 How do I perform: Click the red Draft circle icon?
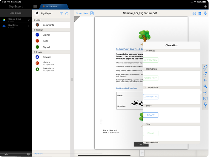37,41
